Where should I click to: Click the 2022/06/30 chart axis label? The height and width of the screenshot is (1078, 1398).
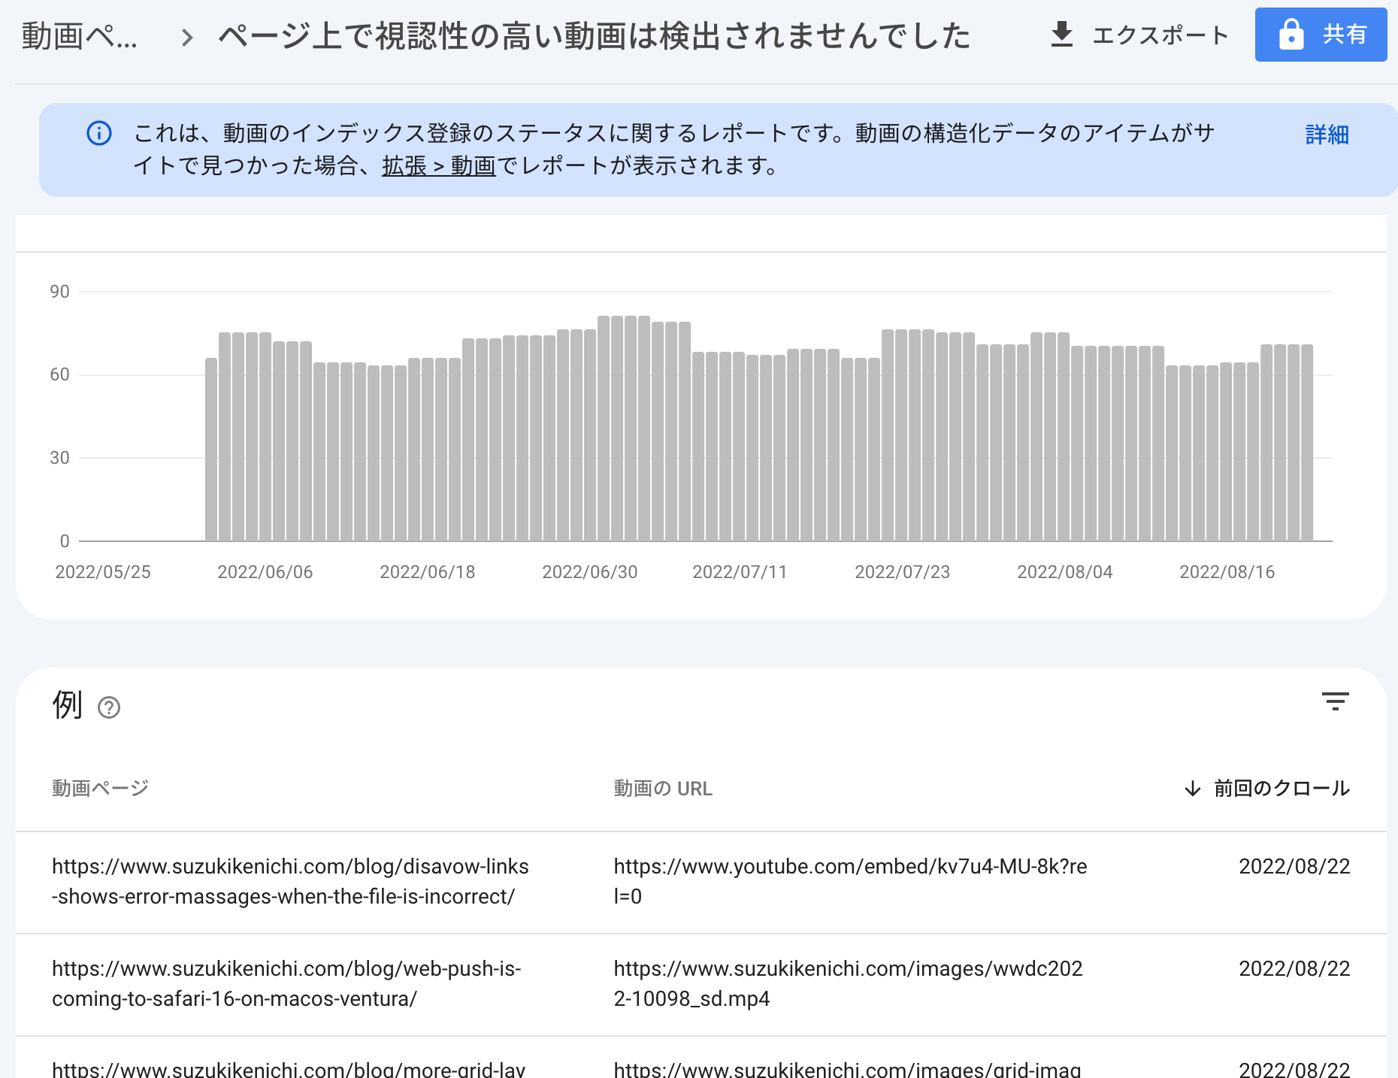590,572
